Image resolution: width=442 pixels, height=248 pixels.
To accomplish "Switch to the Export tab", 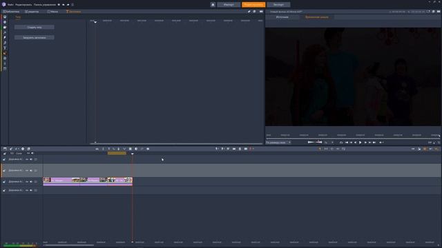I will [x=278, y=5].
